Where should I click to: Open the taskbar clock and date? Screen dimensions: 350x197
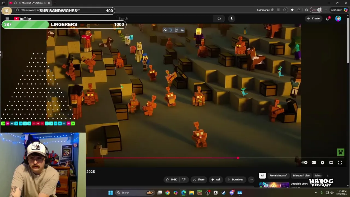pyautogui.click(x=342, y=193)
